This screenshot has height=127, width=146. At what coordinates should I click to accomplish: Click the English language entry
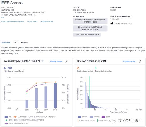click(113, 10)
